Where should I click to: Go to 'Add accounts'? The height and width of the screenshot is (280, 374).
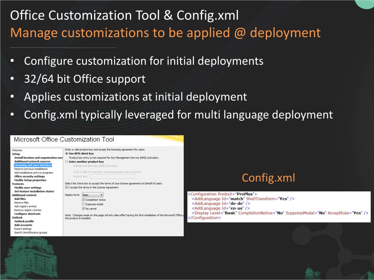click(23, 225)
